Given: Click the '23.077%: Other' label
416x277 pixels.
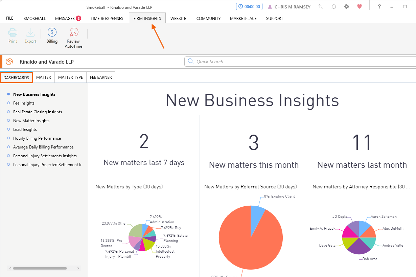Looking at the screenshot, I should point(114,223).
